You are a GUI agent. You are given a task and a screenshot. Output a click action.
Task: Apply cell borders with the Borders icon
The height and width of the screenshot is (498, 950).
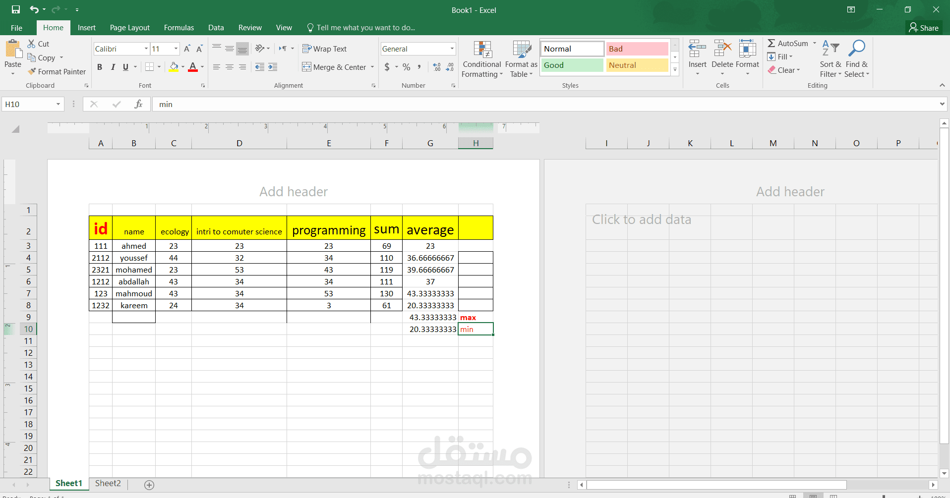pyautogui.click(x=149, y=67)
